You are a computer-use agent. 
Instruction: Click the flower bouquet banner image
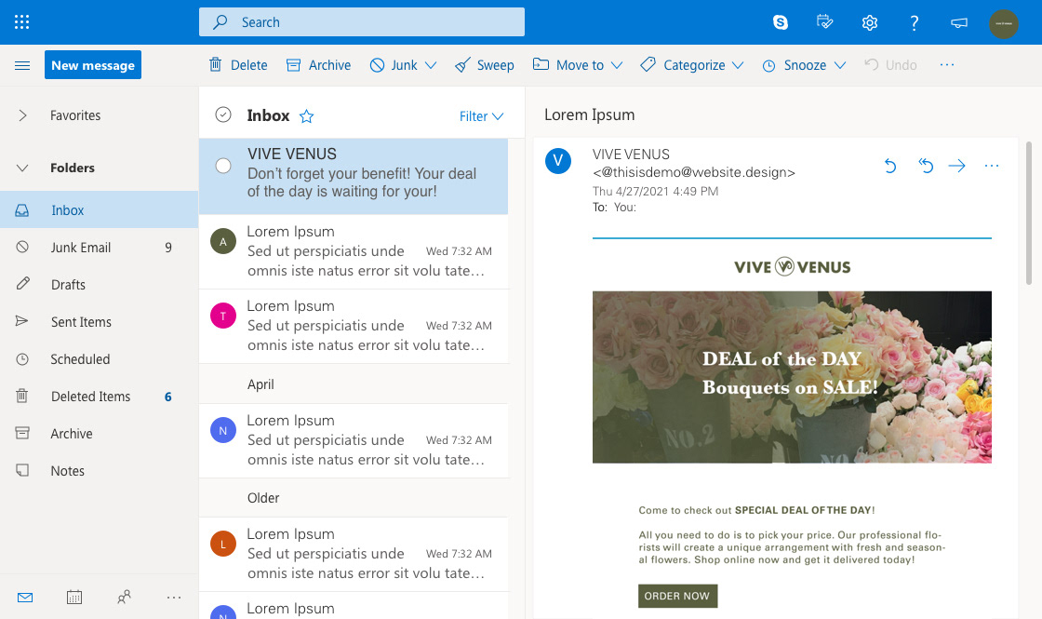click(792, 377)
